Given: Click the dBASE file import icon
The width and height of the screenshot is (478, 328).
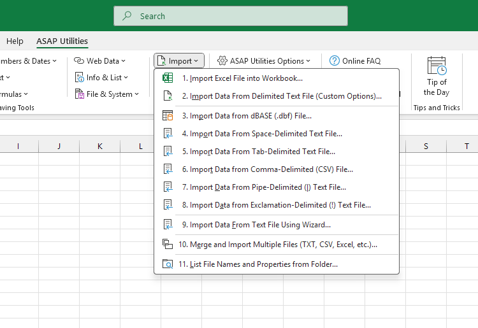Looking at the screenshot, I should [168, 116].
